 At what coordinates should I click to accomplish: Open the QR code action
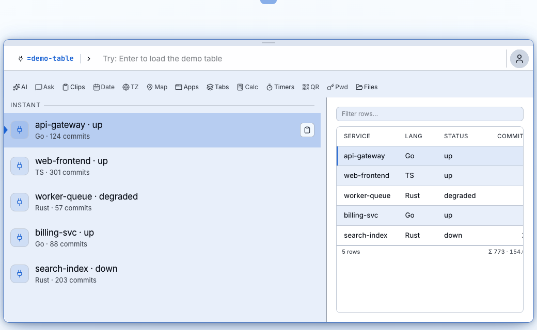[311, 87]
